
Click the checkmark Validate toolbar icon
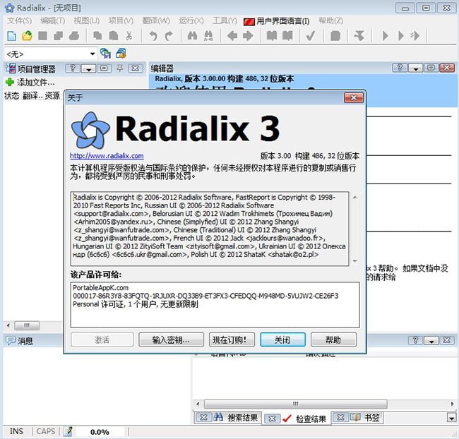pyautogui.click(x=311, y=36)
